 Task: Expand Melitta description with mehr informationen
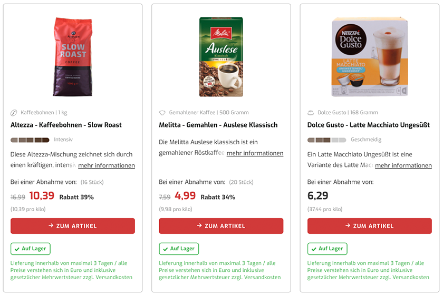click(255, 153)
